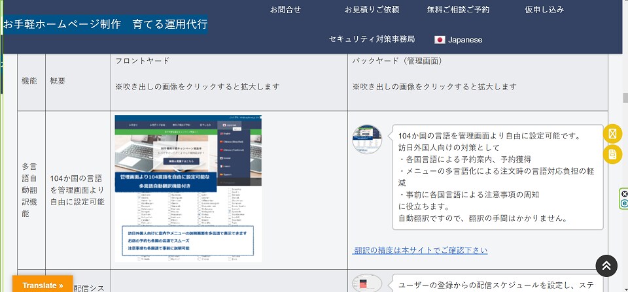The height and width of the screenshot is (292, 628).
Task: Click the 自動翻訳ですので line in speech bubble
Action: (483, 219)
